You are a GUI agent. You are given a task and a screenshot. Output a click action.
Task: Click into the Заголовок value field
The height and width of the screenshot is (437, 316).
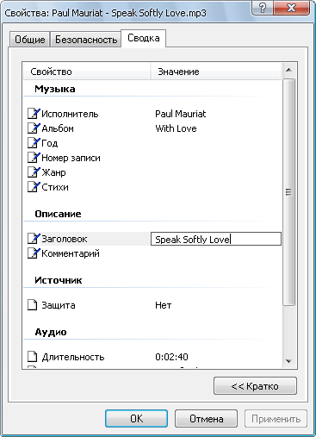pos(216,239)
